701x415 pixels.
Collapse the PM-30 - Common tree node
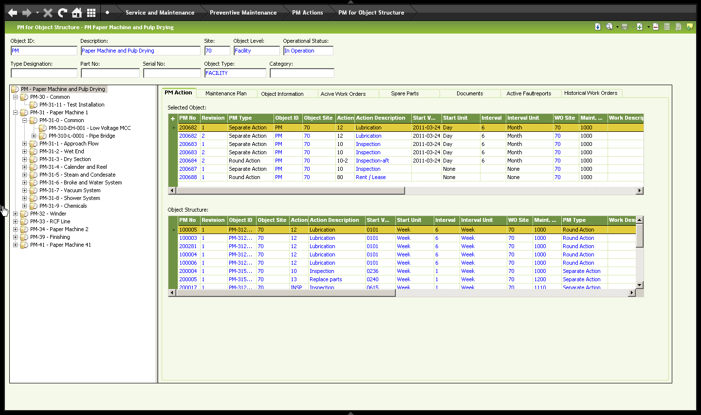(x=15, y=97)
